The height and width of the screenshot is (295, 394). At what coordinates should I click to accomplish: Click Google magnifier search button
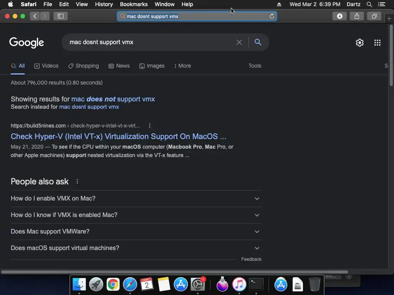258,42
